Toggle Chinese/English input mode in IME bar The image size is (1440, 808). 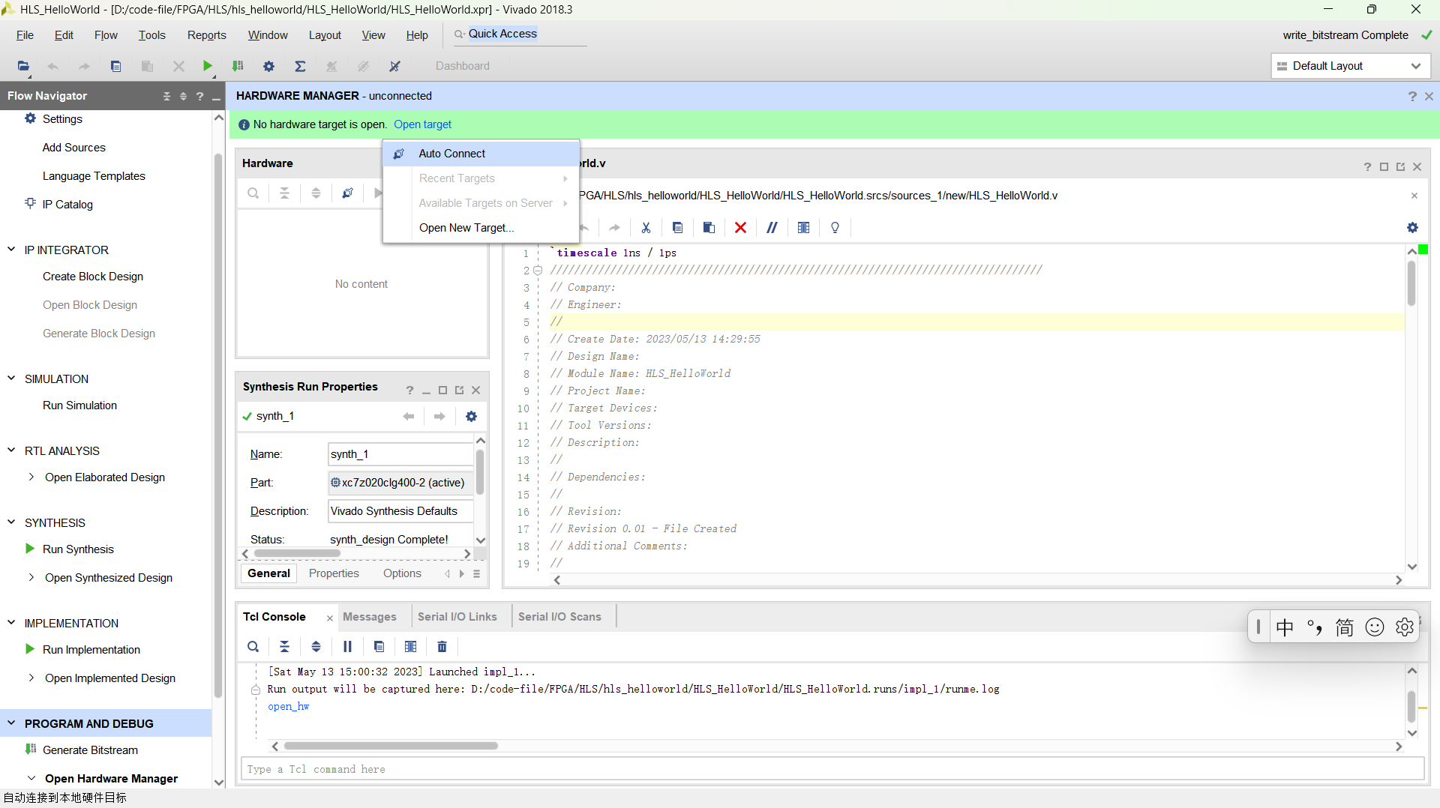pos(1285,627)
